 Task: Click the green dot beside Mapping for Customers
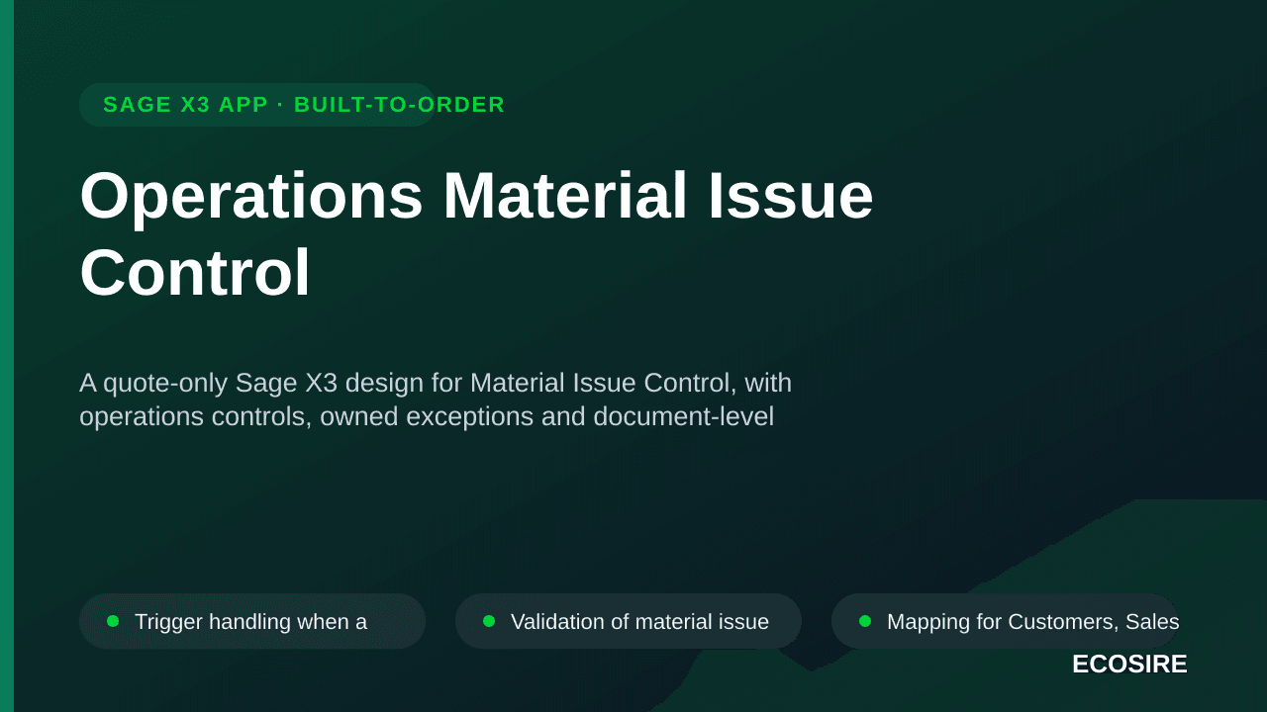tap(865, 621)
